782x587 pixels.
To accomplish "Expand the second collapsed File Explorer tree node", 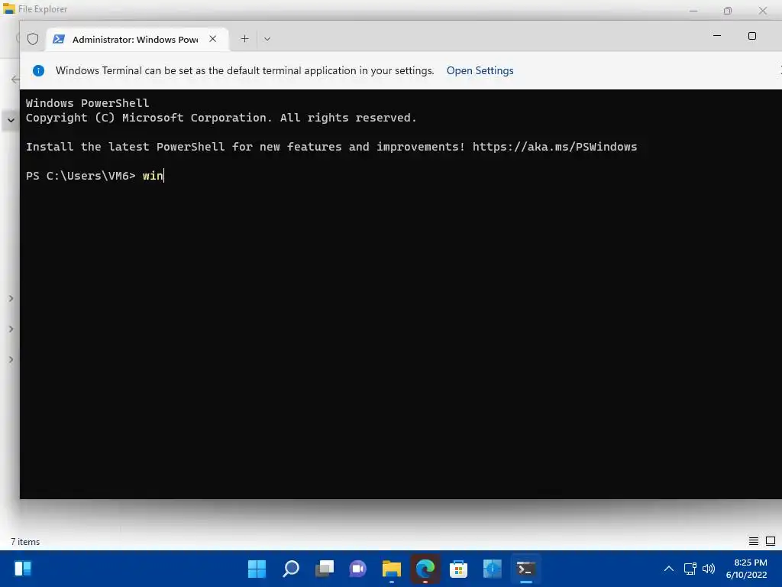I will (11, 329).
